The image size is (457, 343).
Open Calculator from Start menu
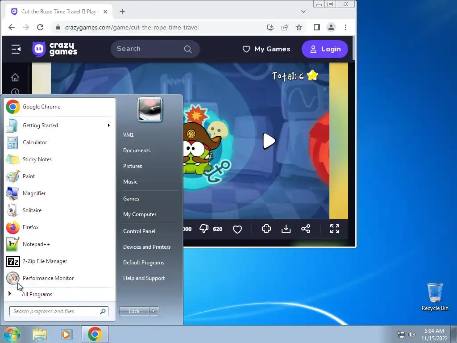[60, 142]
